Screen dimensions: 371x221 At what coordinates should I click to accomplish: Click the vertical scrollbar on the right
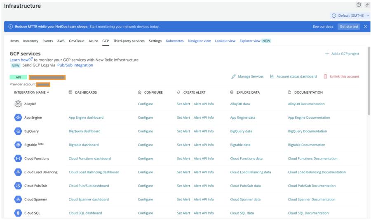pos(369,81)
